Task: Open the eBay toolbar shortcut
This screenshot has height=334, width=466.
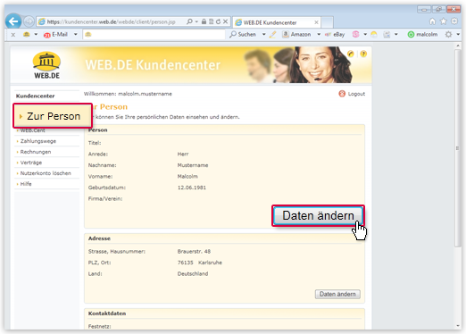Action: pos(335,35)
